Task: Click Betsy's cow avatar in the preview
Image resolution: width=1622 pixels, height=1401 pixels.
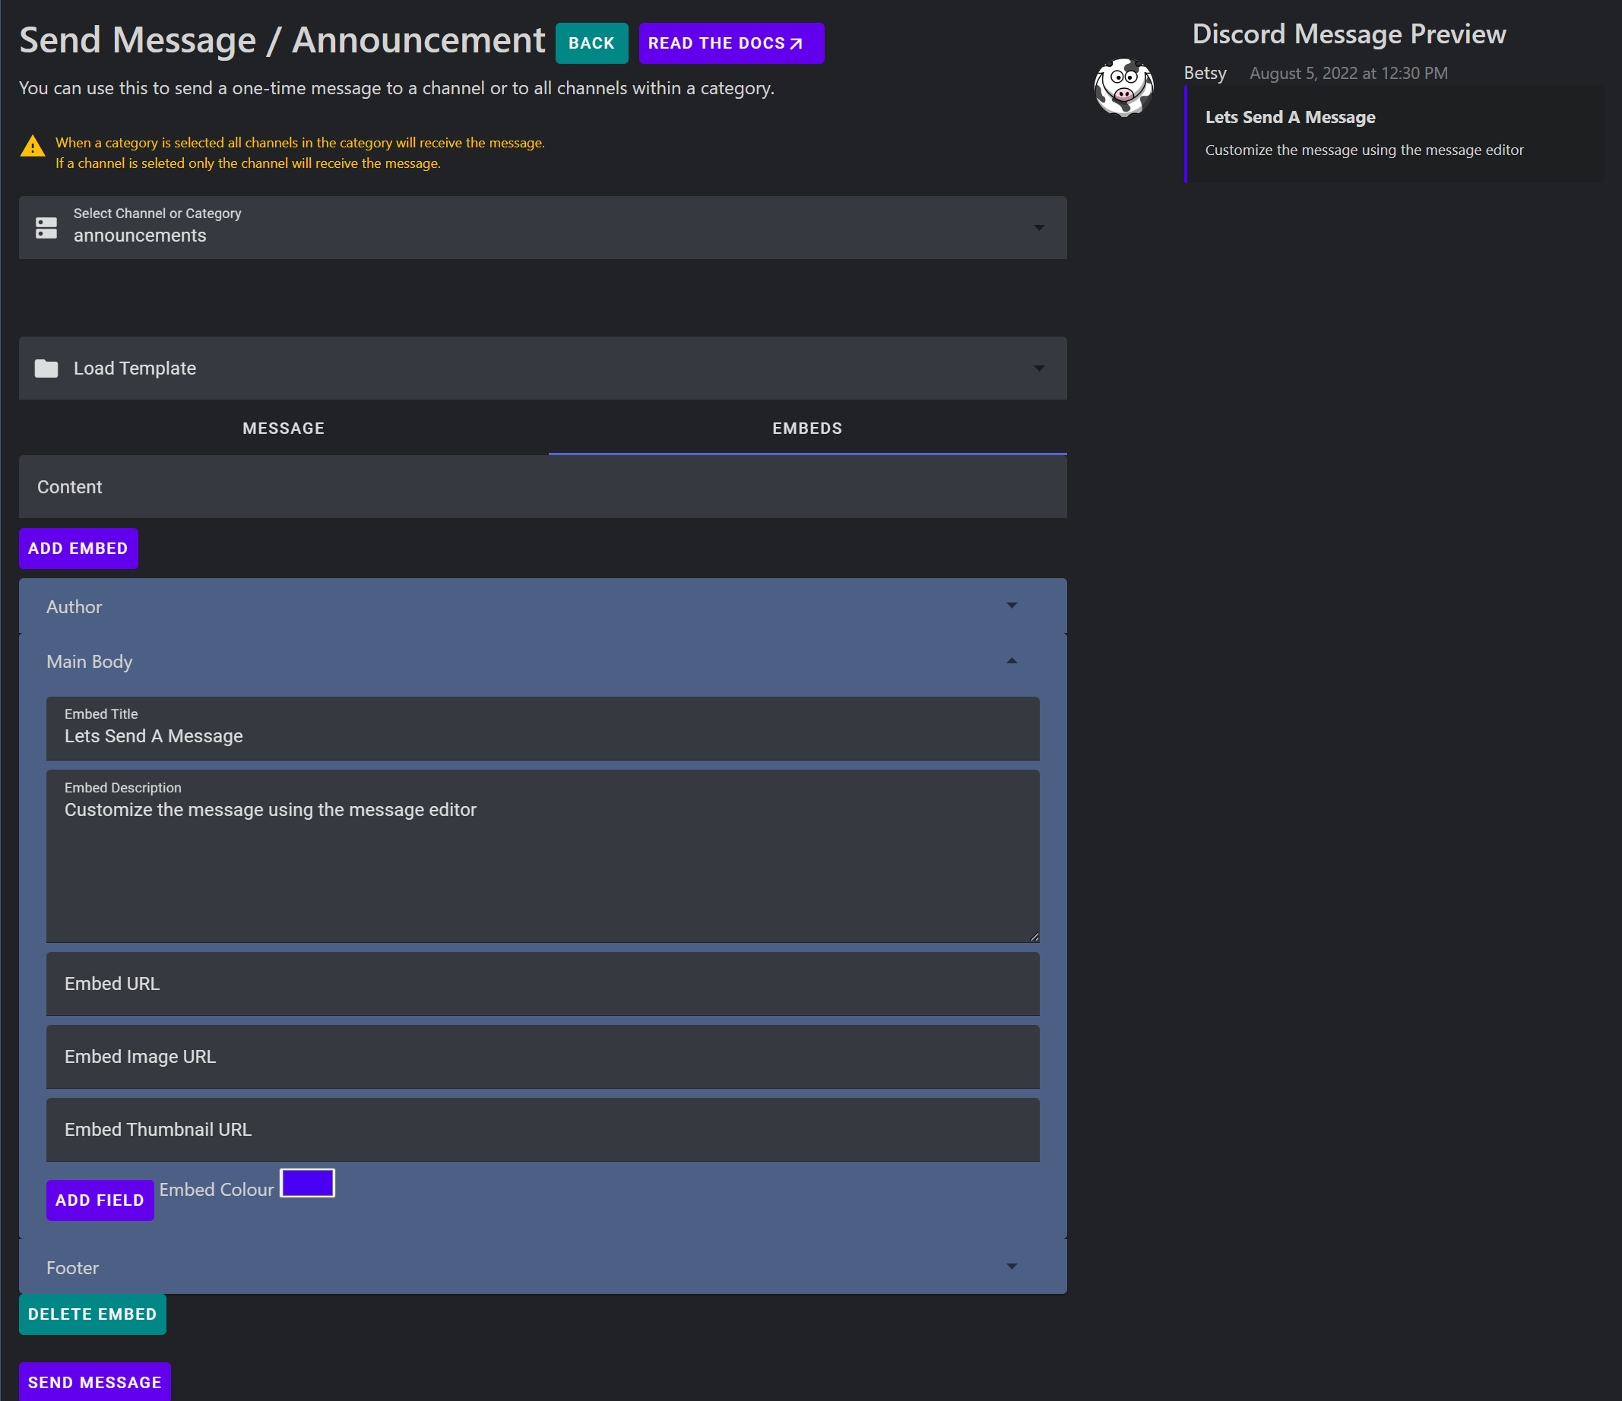Action: coord(1123,87)
